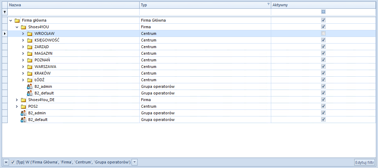Open the Edytuj filtr button

pyautogui.click(x=365, y=162)
